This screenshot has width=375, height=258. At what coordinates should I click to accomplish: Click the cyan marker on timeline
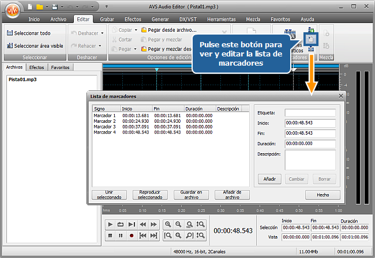click(x=157, y=70)
